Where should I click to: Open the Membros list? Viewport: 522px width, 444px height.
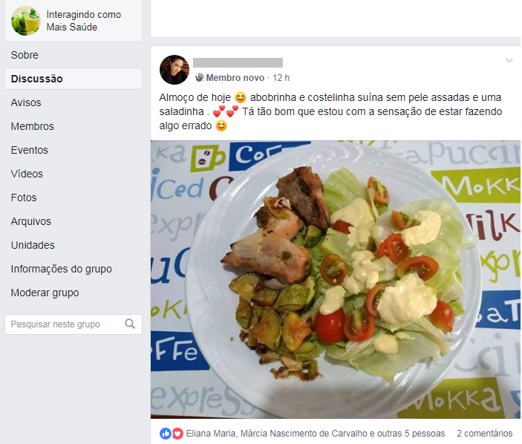(x=32, y=126)
